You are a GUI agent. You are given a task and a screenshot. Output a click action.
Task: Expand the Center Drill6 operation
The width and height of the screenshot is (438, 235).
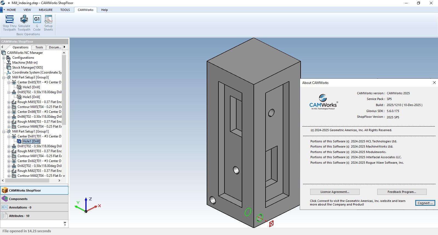[x=9, y=112]
